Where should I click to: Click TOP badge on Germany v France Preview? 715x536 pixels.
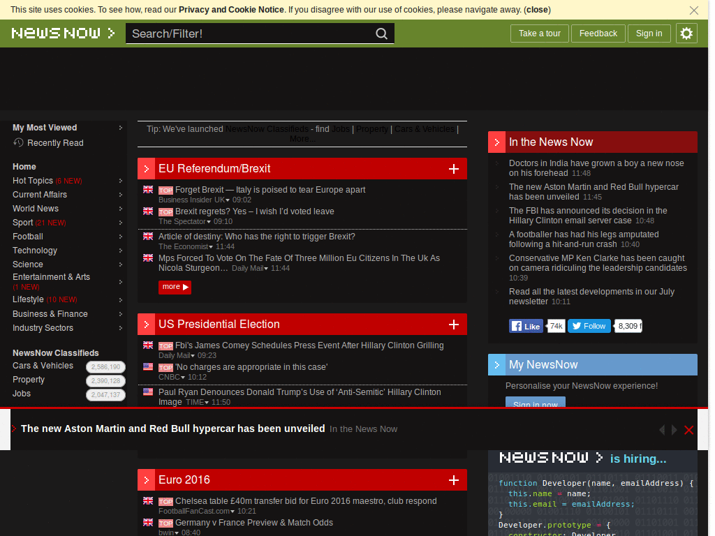165,523
